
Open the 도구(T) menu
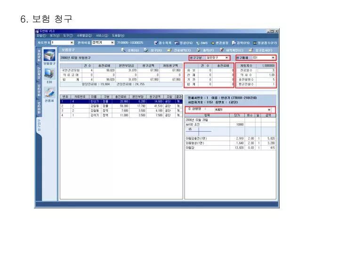coord(68,36)
